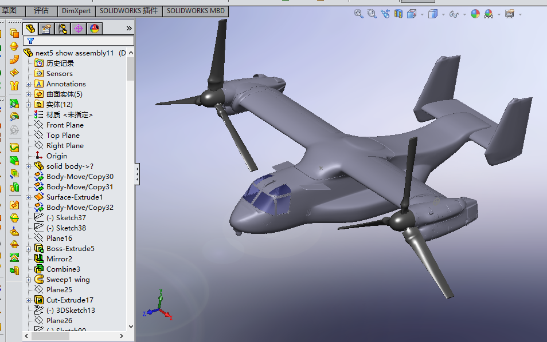Open the View Settings dropdown arrow
547x342 pixels.
(520, 15)
